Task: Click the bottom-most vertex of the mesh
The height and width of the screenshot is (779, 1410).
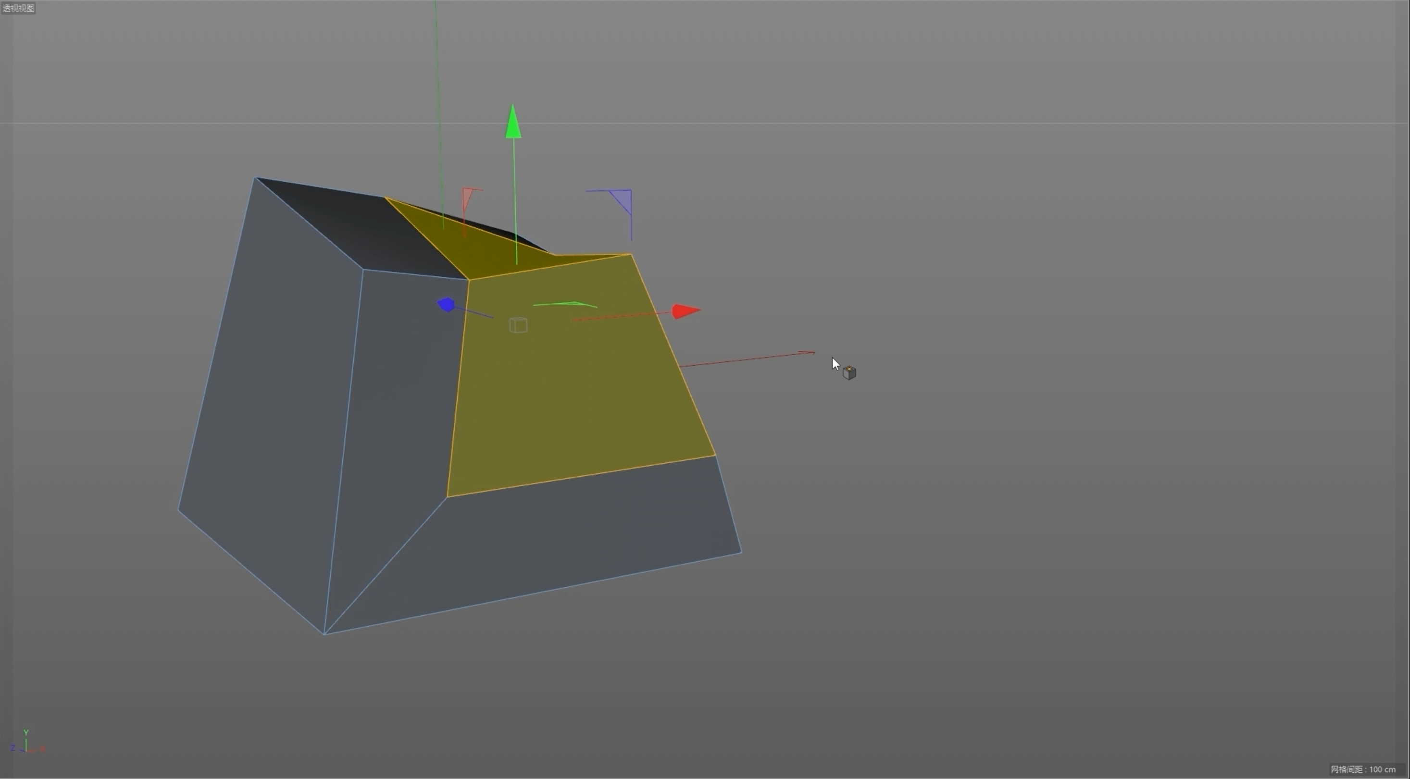Action: [324, 634]
